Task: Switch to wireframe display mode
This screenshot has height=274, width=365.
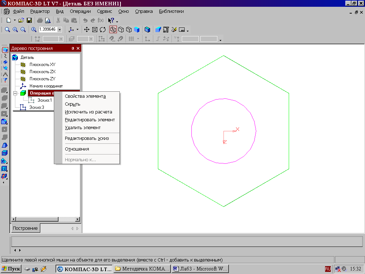Action: click(113, 30)
